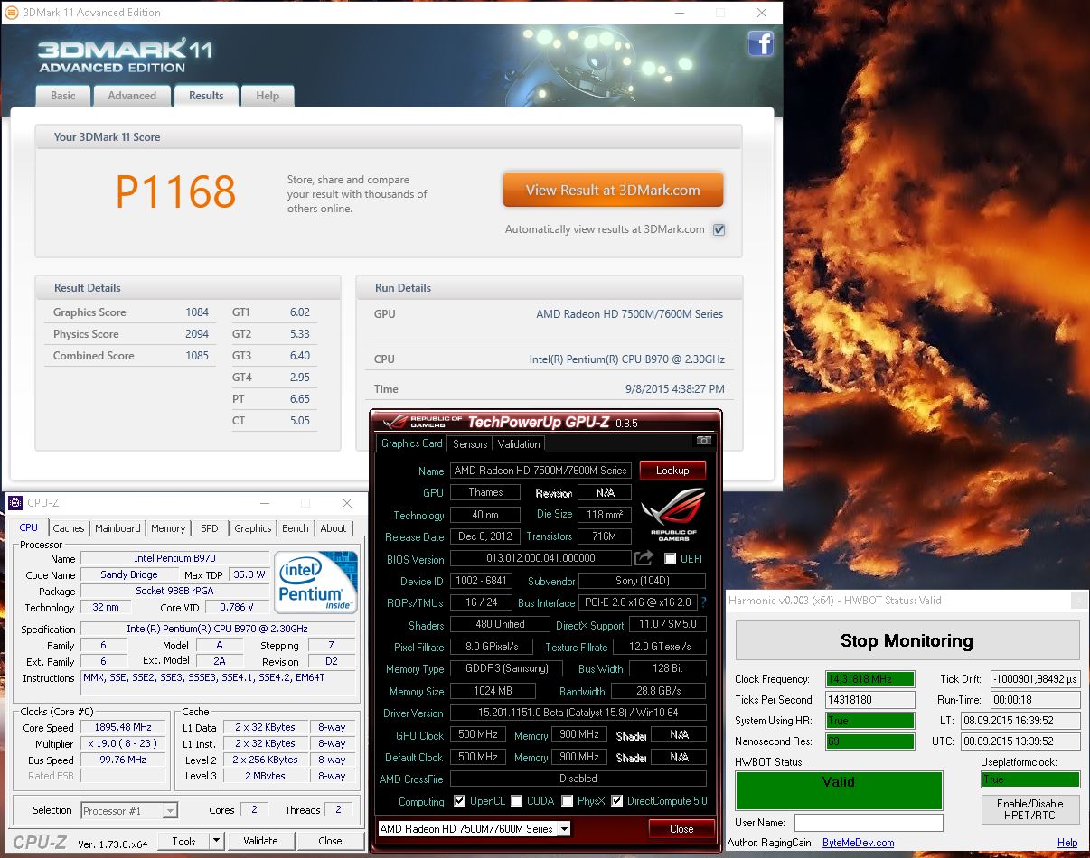Toggle the UEFI checkbox in GPU-Z

pos(670,559)
